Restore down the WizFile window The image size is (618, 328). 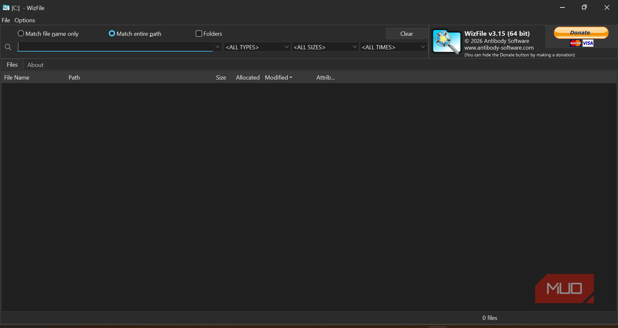(584, 7)
